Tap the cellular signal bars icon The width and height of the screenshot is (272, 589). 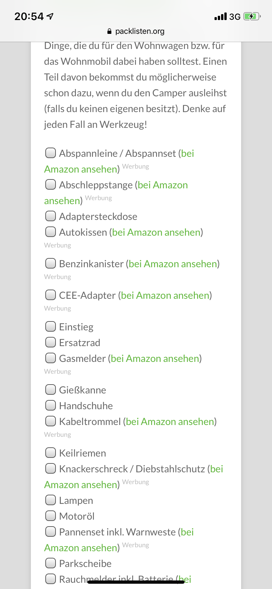point(220,16)
